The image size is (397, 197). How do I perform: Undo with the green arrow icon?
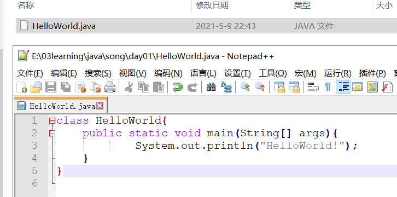point(178,87)
